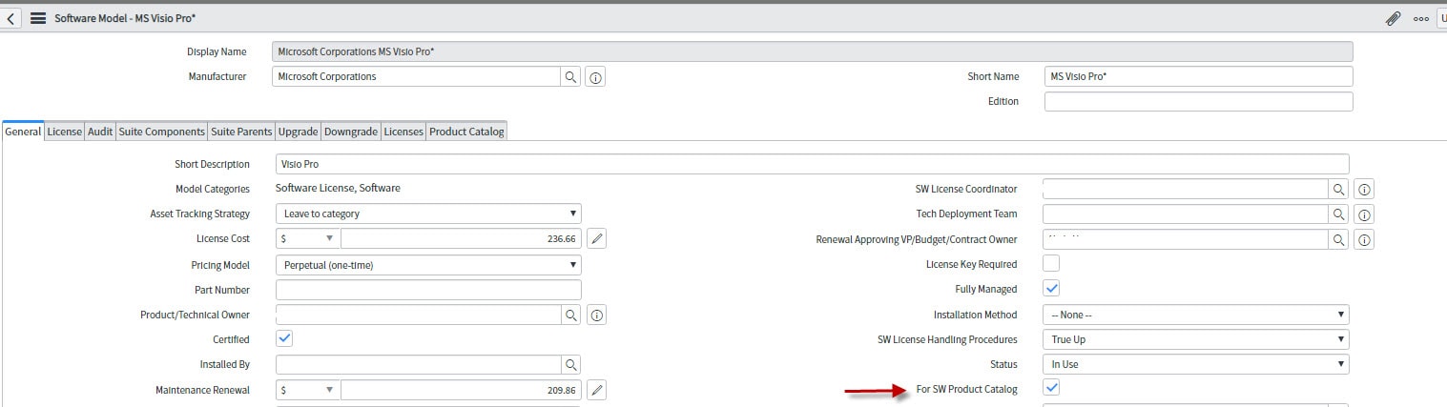Click 'Software License, Software' model categories text
1447x407 pixels.
[338, 188]
